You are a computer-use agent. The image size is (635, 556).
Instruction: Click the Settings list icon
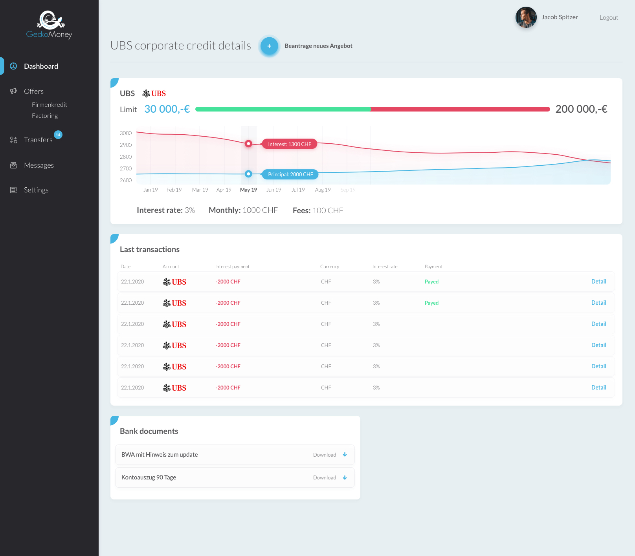[x=13, y=190]
